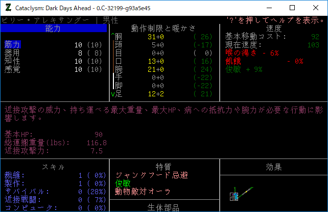Click the Cataclysm Z app icon in title bar
This screenshot has width=328, height=212.
[8, 8]
